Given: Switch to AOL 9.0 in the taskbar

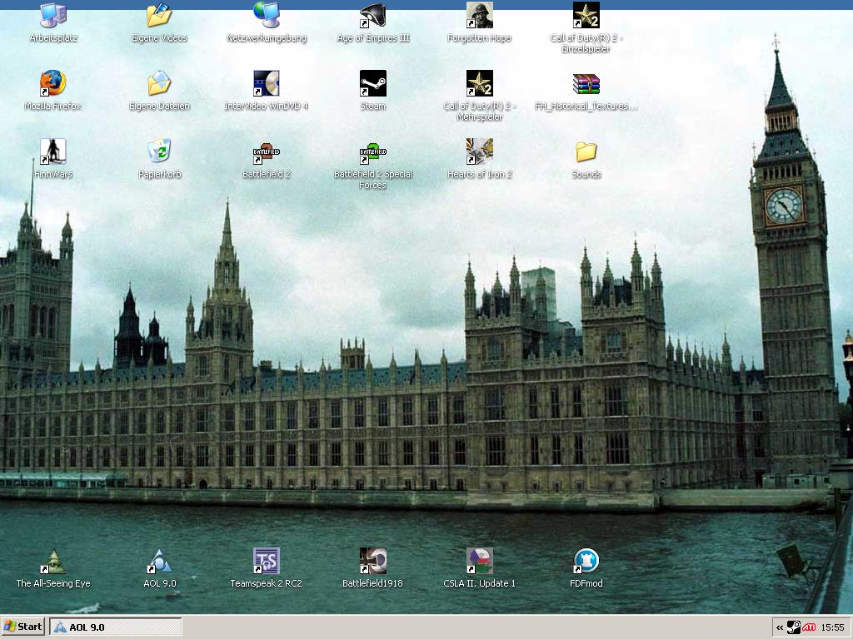Looking at the screenshot, I should point(116,627).
